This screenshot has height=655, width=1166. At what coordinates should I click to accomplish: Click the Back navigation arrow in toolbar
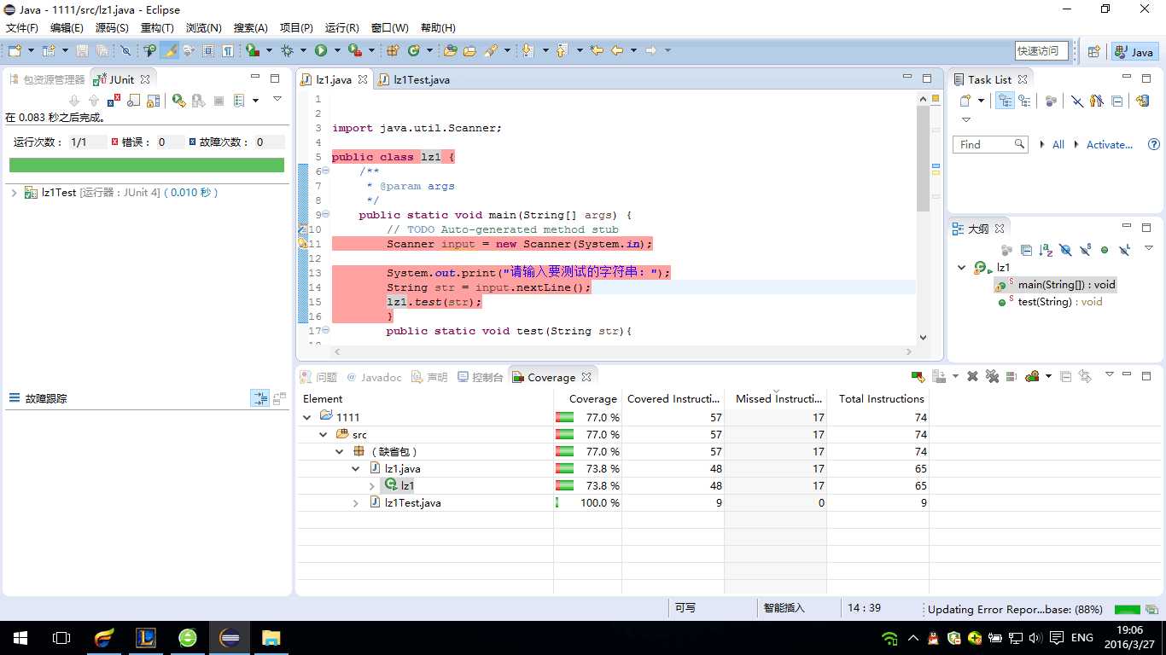coord(617,50)
